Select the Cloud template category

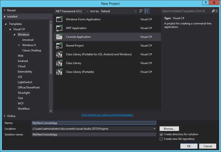(x=22, y=66)
